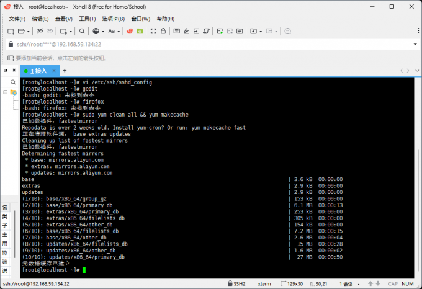Open the Font Aa dropdown arrow
The width and height of the screenshot is (422, 289).
(119, 32)
